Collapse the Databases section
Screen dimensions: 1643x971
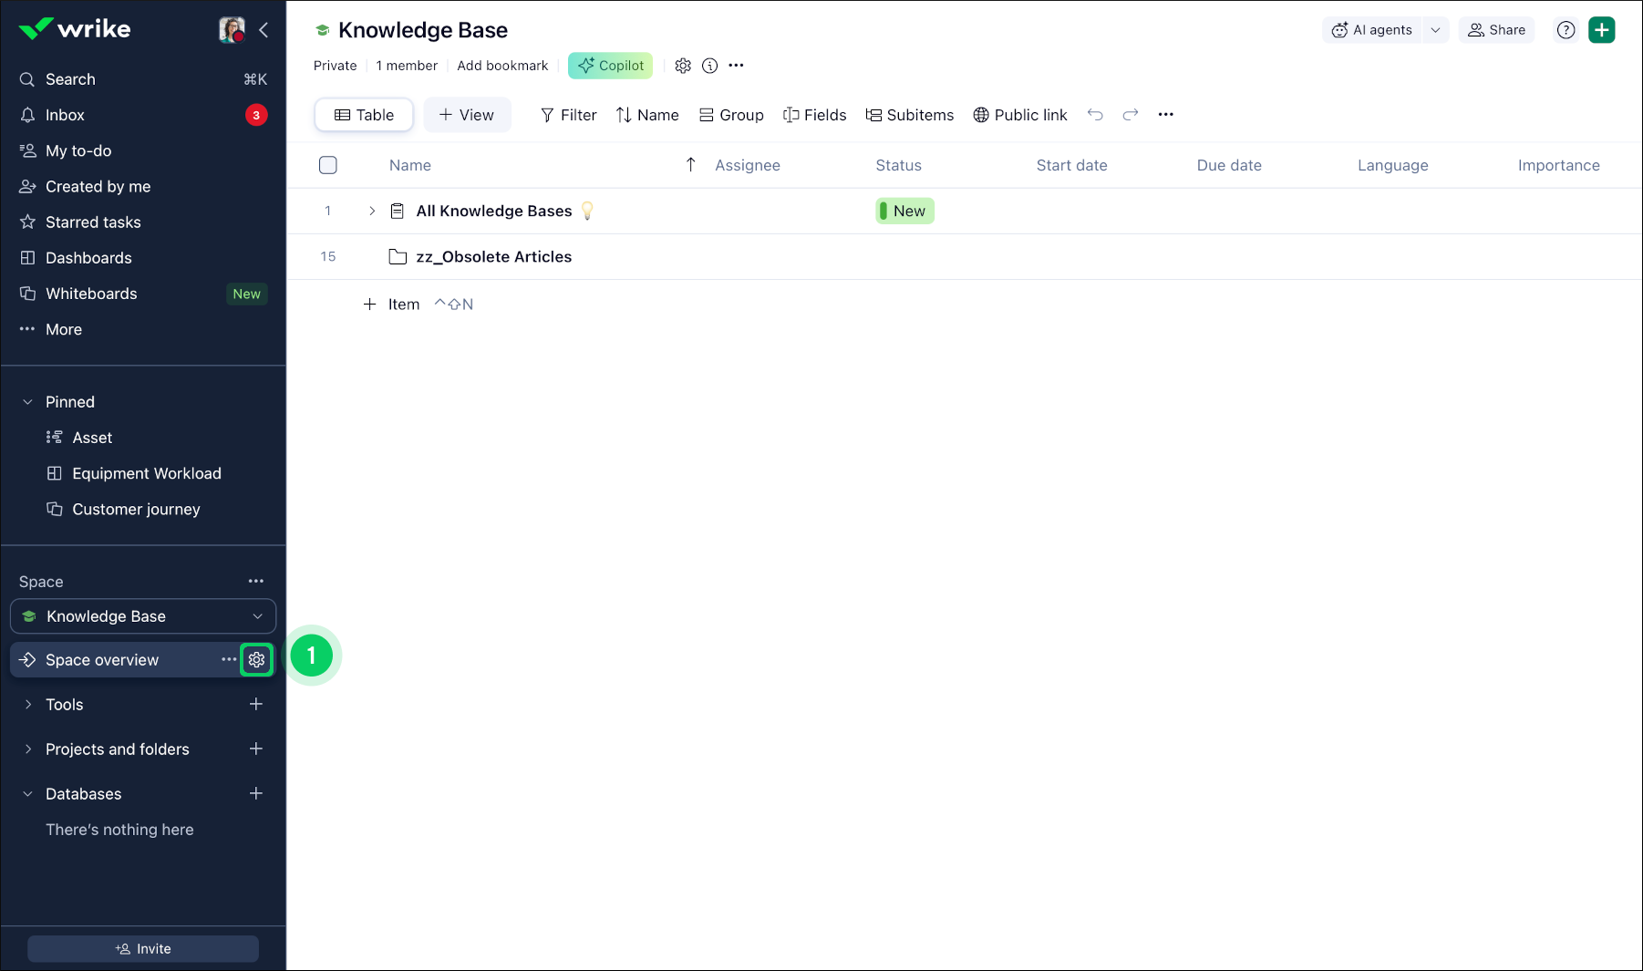(27, 794)
